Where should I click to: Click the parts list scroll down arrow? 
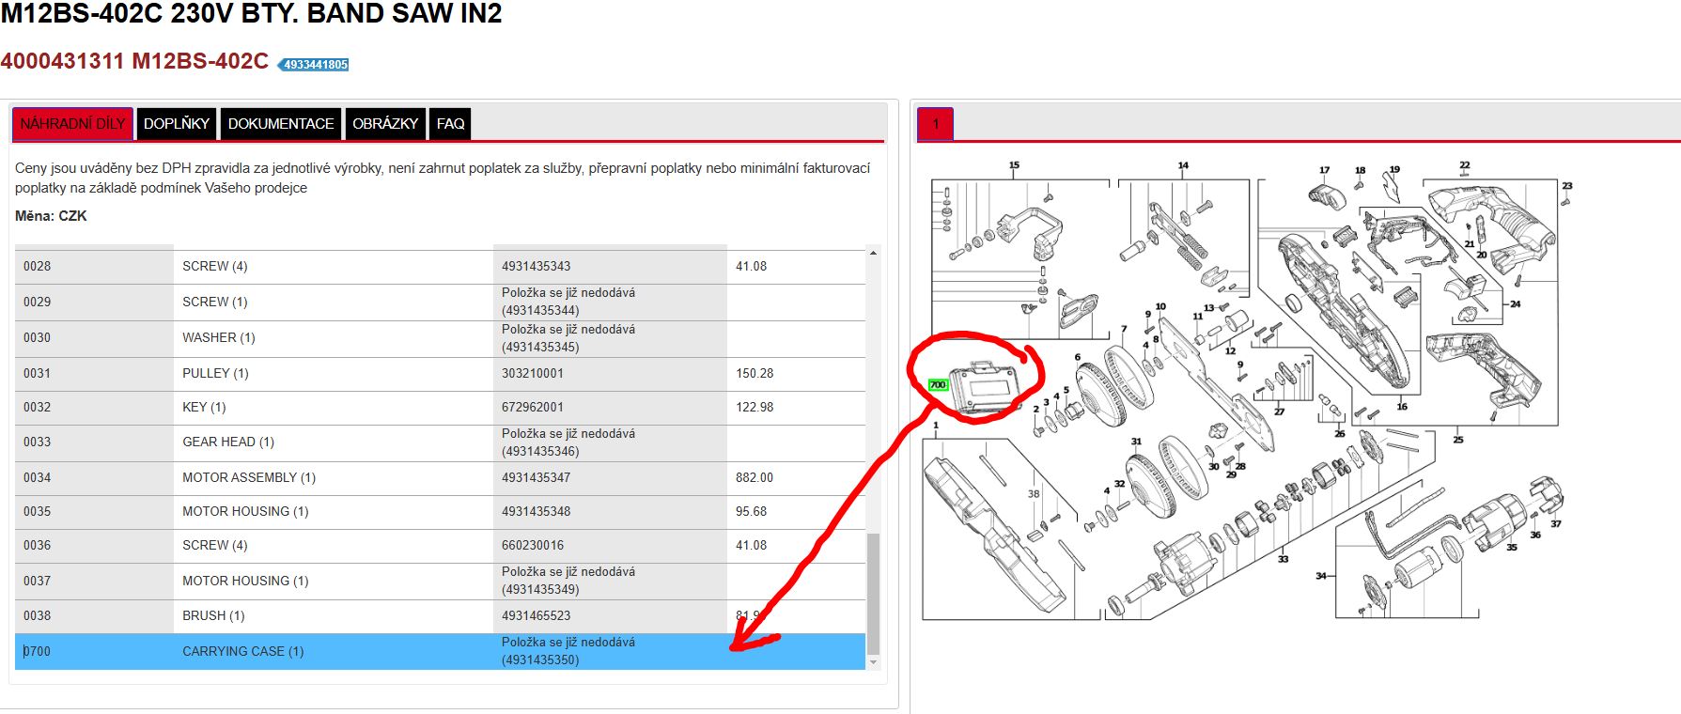tap(873, 662)
